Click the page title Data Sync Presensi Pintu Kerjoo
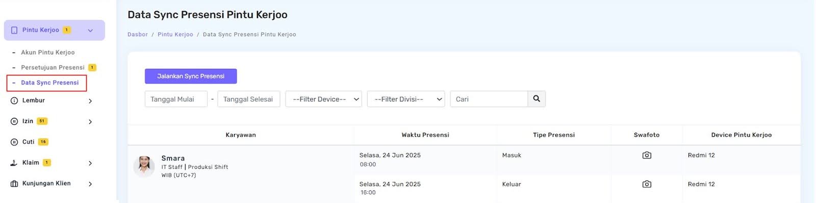The width and height of the screenshot is (816, 203). click(x=208, y=15)
